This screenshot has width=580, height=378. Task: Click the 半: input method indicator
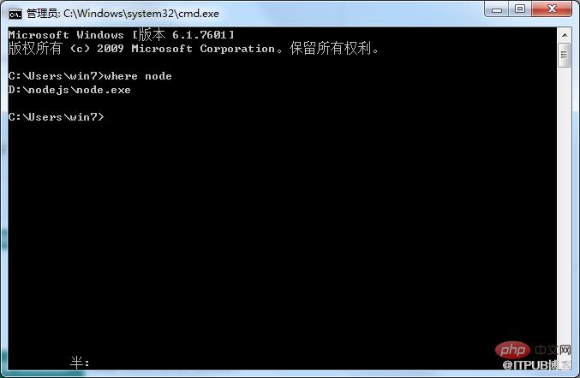(80, 363)
